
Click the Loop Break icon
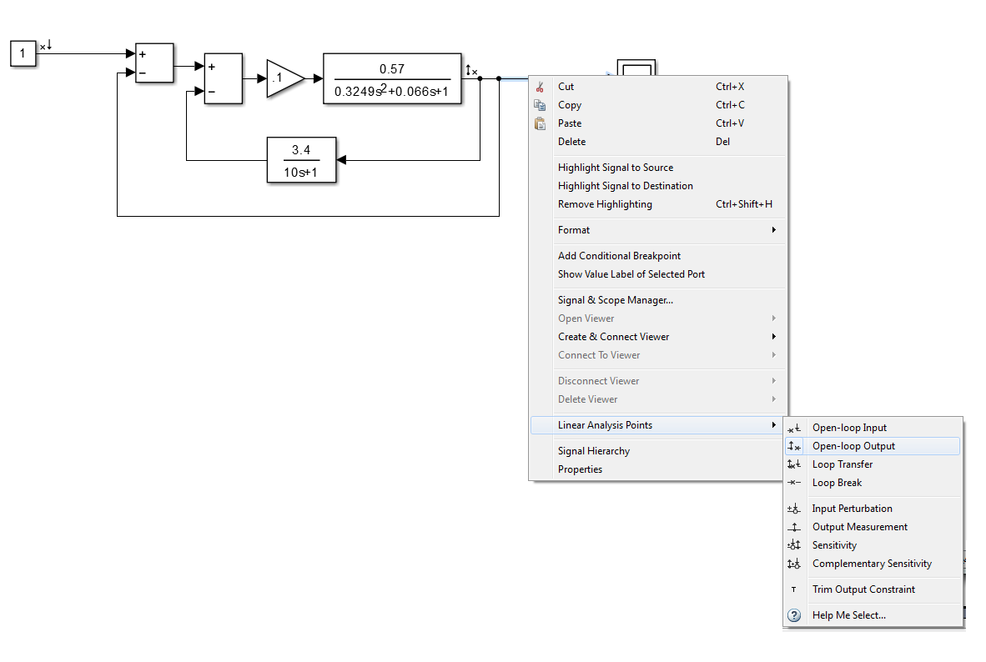click(794, 483)
